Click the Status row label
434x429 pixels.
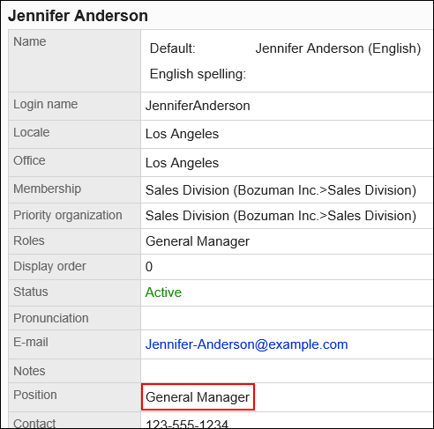[x=31, y=292]
